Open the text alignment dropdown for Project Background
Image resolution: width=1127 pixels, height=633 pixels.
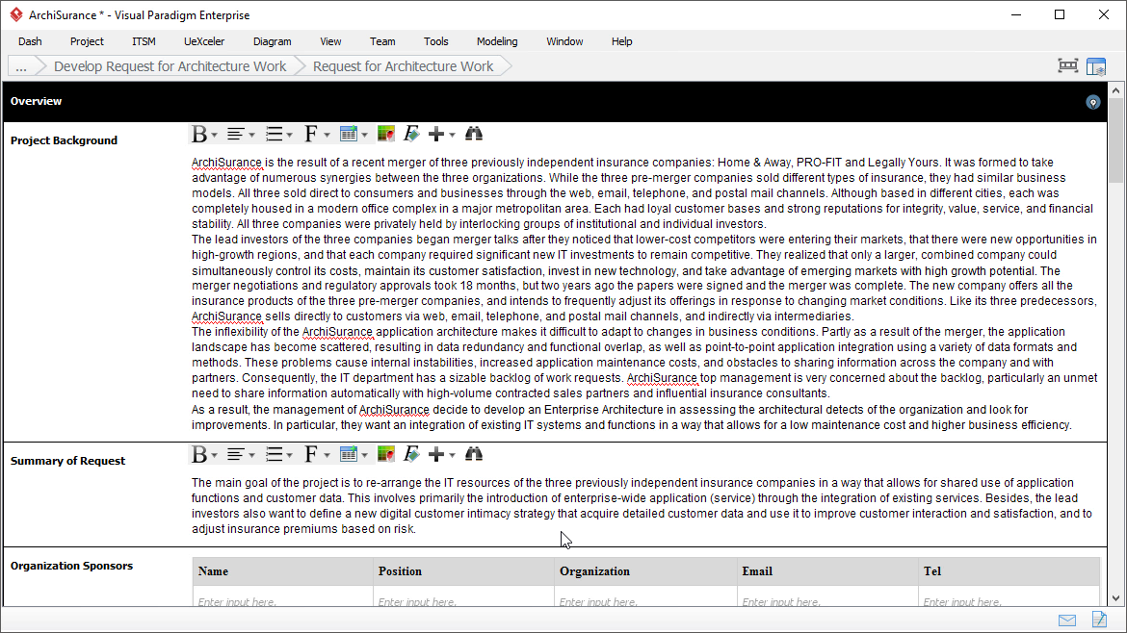point(251,135)
